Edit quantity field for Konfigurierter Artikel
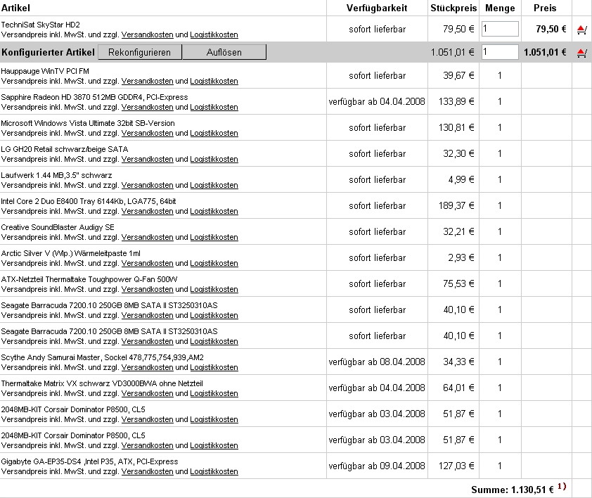The width and height of the screenshot is (592, 498). (x=500, y=52)
